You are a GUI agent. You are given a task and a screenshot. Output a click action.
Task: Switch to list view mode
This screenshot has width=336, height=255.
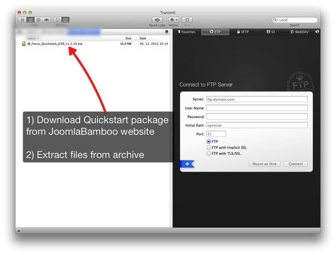(30, 20)
